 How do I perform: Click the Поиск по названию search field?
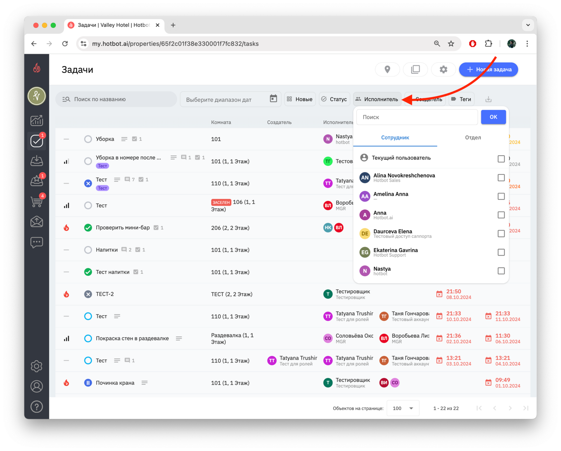coord(116,99)
